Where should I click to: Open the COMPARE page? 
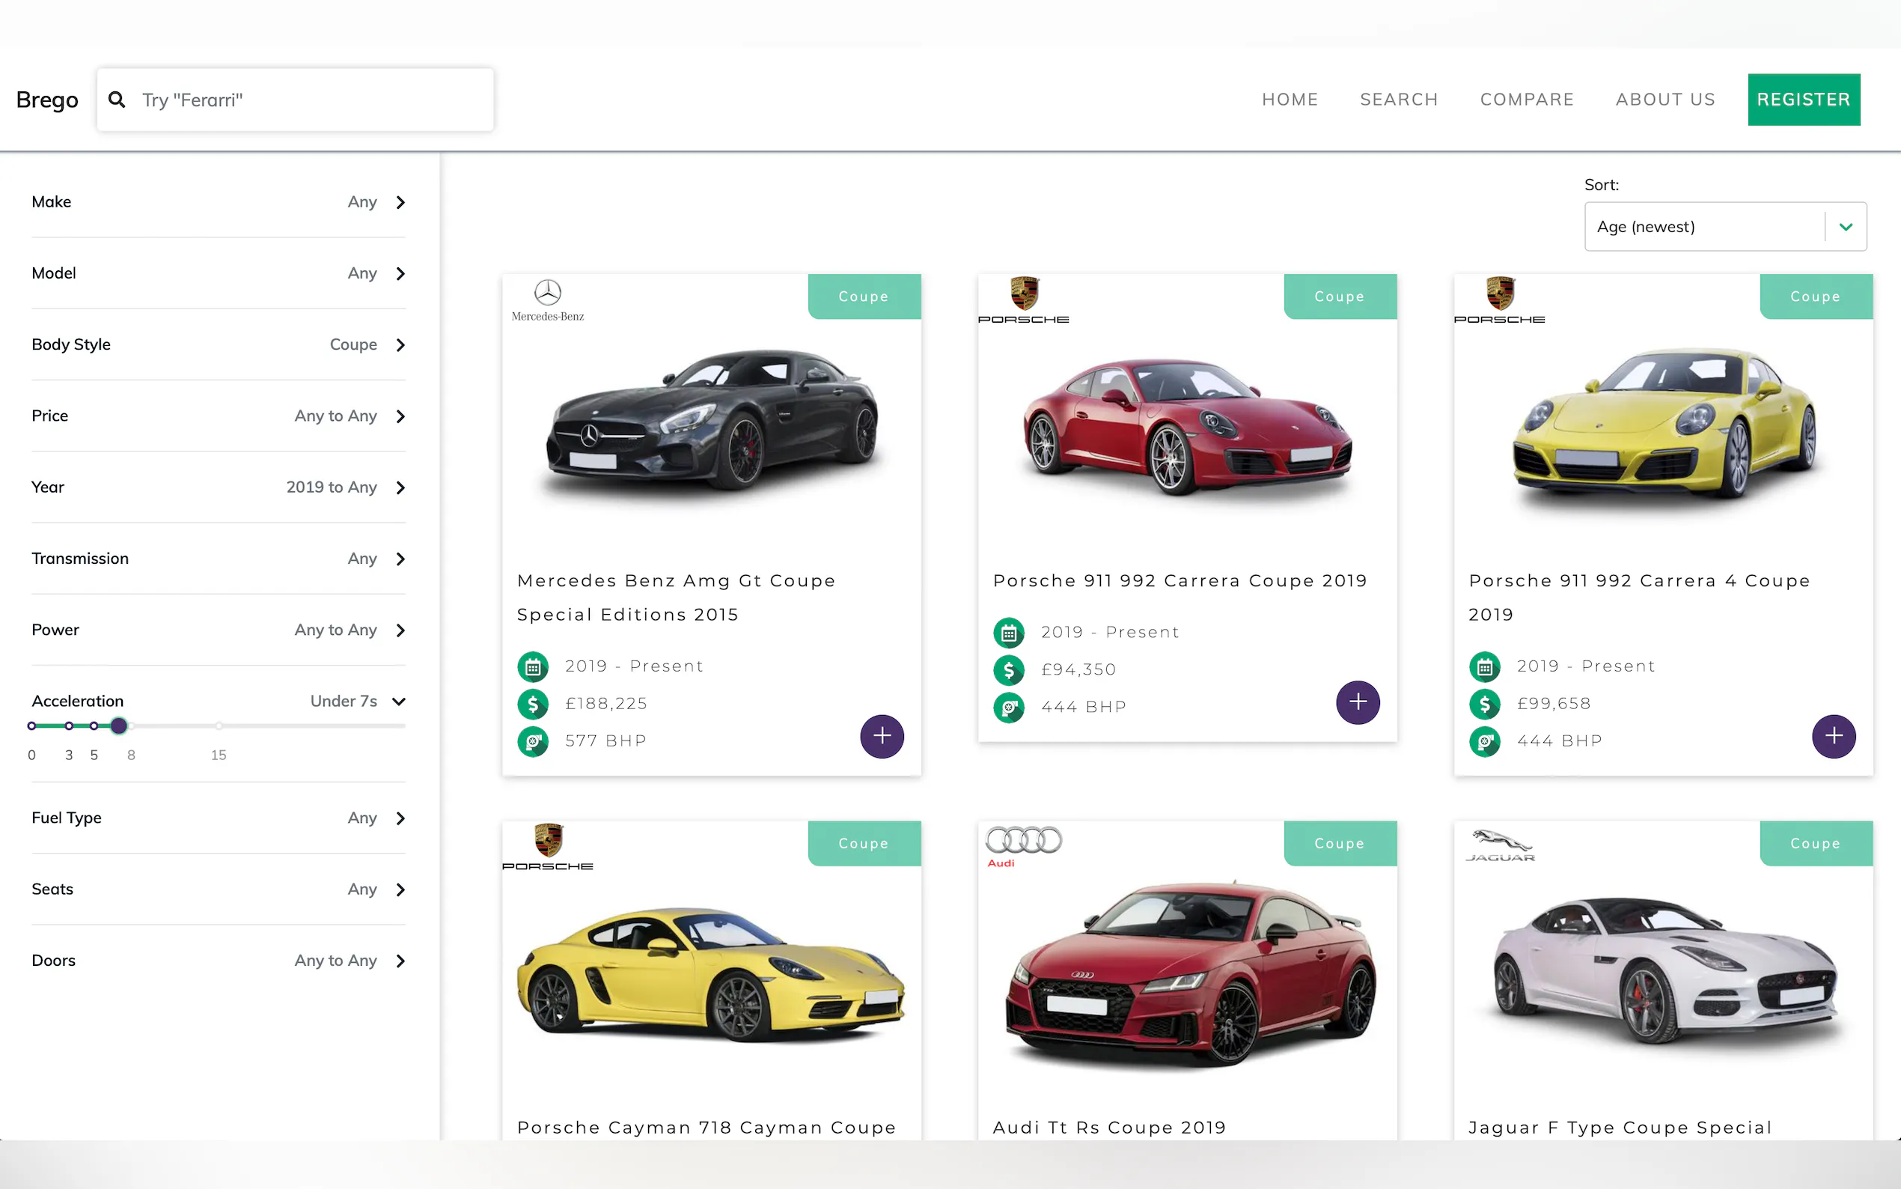click(x=1526, y=100)
